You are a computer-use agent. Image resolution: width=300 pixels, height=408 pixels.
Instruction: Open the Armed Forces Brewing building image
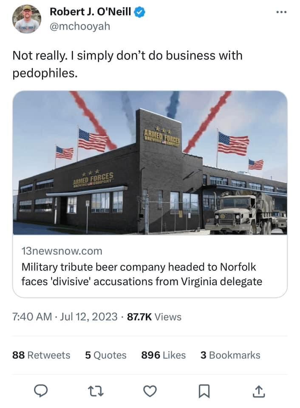(x=150, y=163)
